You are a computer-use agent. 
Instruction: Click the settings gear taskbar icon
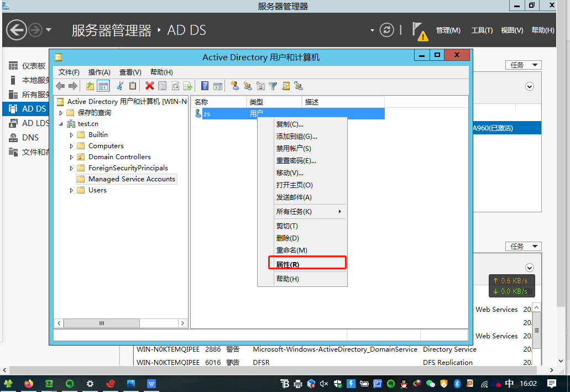coord(90,384)
